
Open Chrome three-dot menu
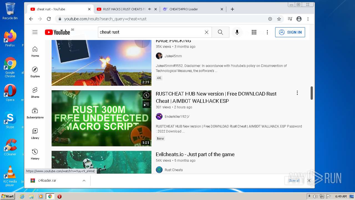[x=308, y=19]
